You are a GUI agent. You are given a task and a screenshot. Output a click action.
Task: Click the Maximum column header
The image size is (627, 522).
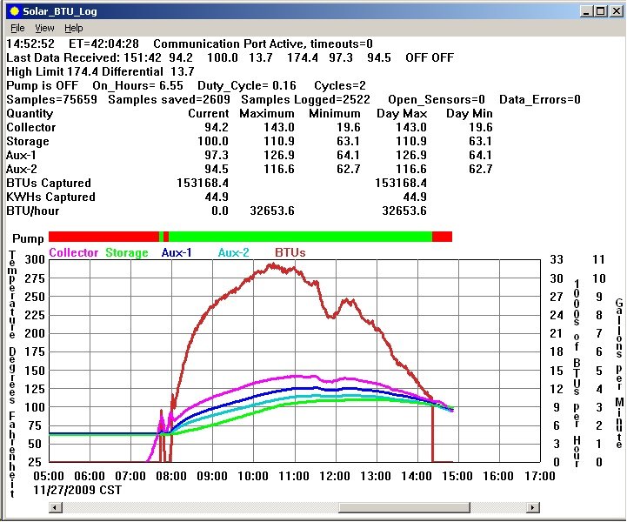267,114
